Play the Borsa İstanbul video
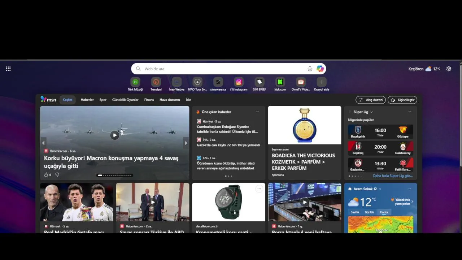 305,202
